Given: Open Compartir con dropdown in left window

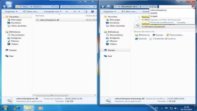Looking at the screenshot, I should [x=53, y=11].
